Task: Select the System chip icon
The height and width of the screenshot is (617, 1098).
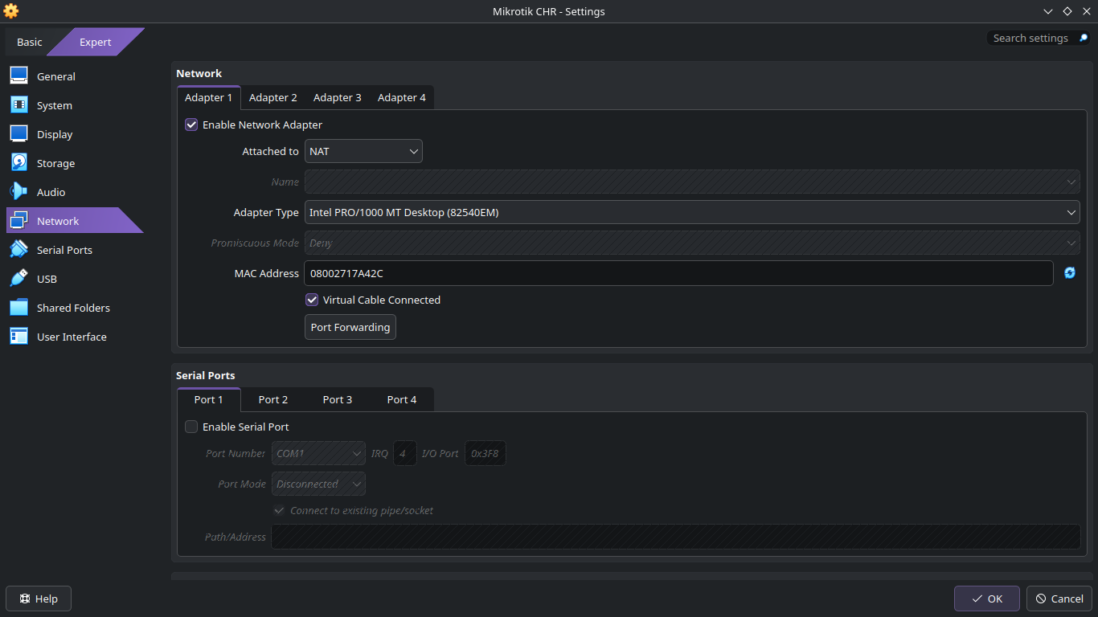Action: coord(19,105)
